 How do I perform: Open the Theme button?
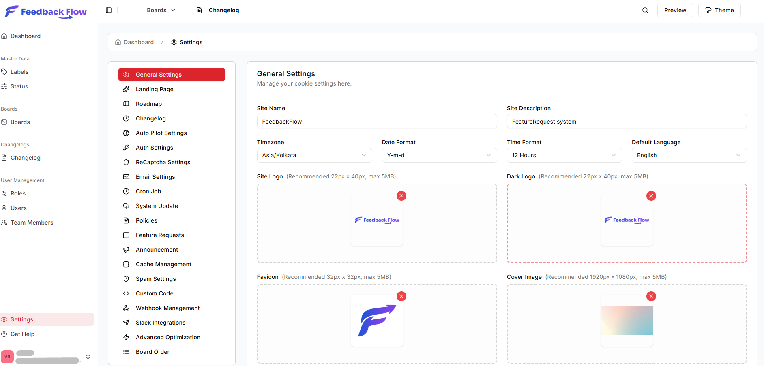tap(719, 10)
